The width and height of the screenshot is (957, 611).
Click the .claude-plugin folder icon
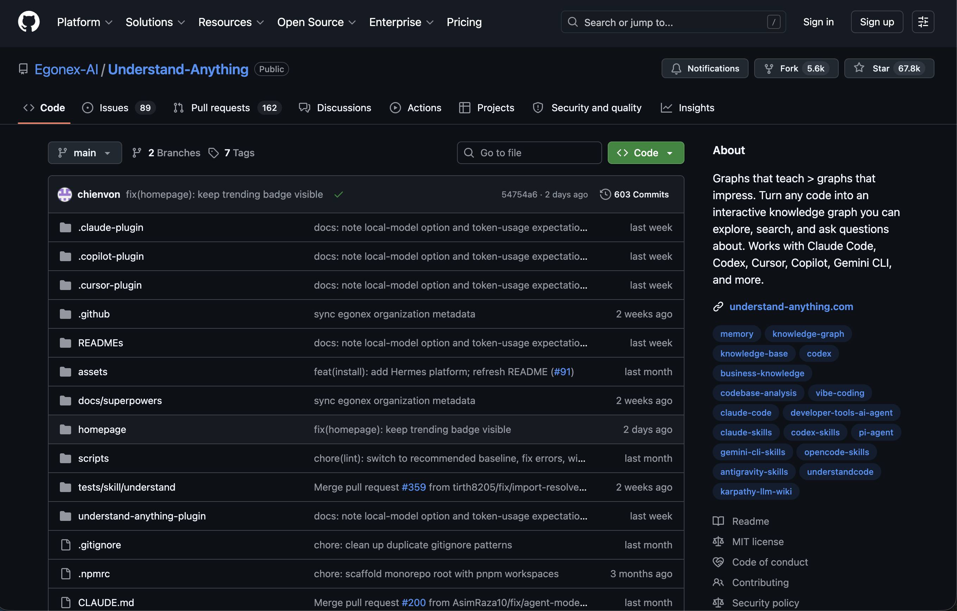click(x=65, y=228)
